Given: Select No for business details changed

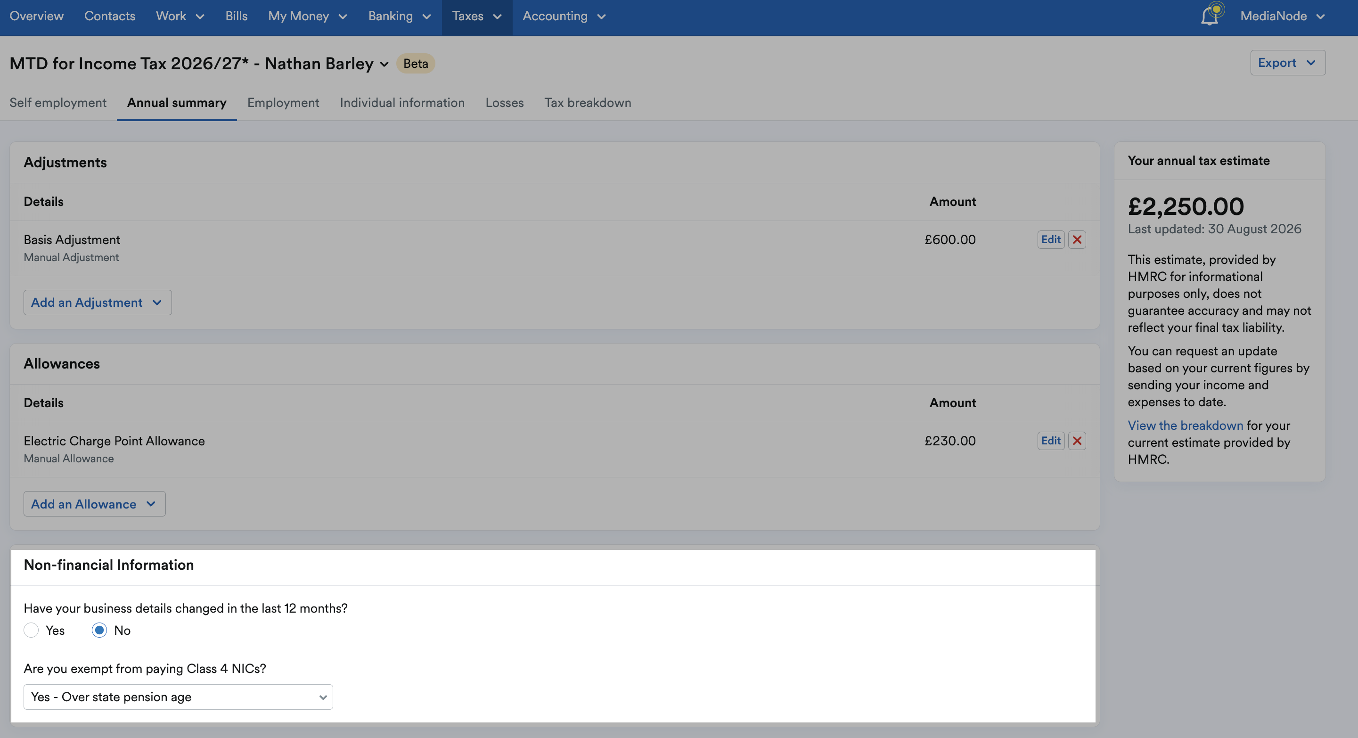Looking at the screenshot, I should (x=99, y=631).
